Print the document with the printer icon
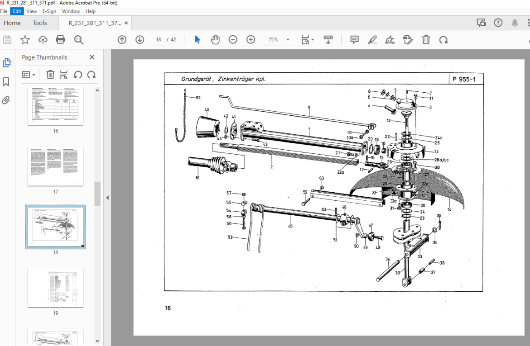Viewport: 530px width, 346px height. (x=61, y=40)
